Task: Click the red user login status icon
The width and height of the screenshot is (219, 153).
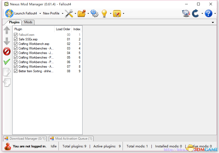Action: (7, 146)
